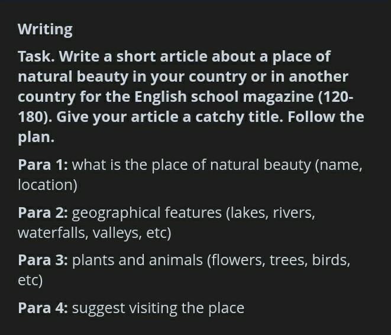Click the "Writing" heading
Image resolution: width=391 pixels, height=335 pixels.
coord(45,29)
